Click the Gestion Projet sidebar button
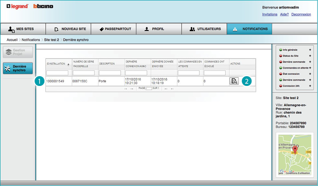The width and height of the screenshot is (318, 186). [x=18, y=52]
